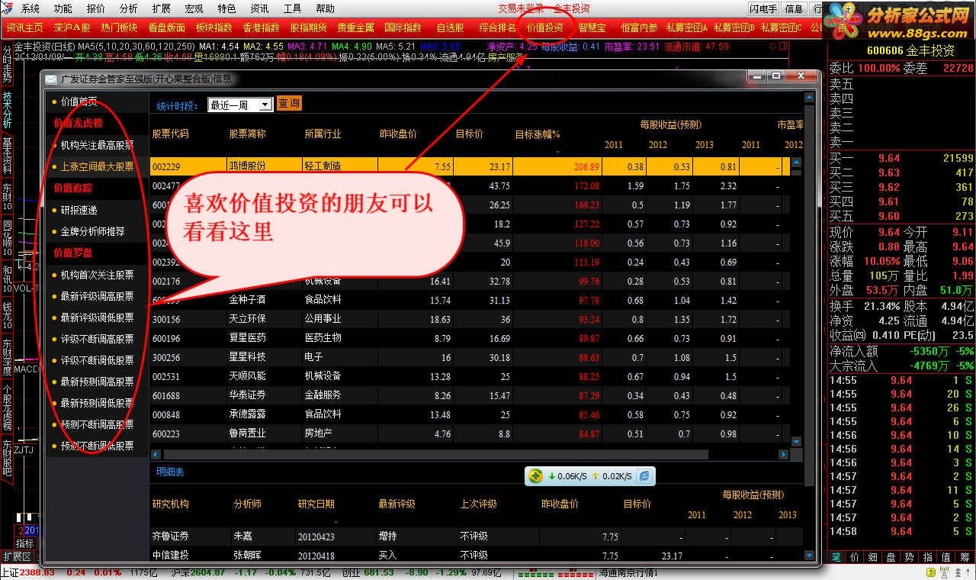The width and height of the screenshot is (976, 580).
Task: Open the 报价 menu
Action: (x=96, y=8)
